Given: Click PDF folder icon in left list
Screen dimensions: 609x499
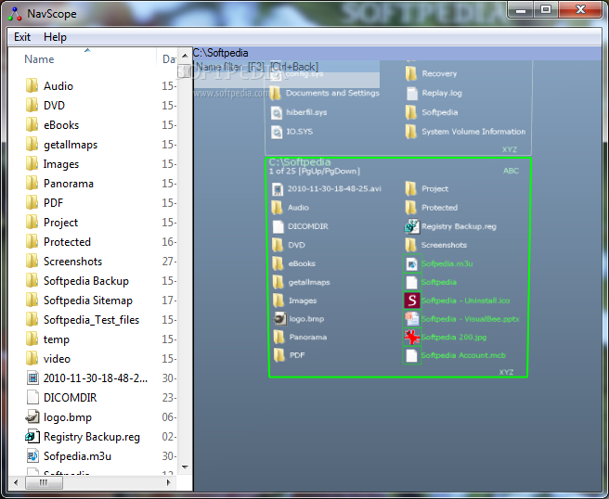Looking at the screenshot, I should click(x=32, y=203).
